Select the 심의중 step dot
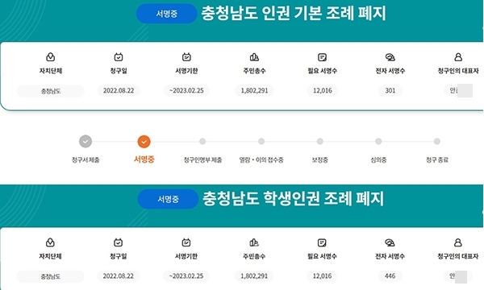 (378, 142)
